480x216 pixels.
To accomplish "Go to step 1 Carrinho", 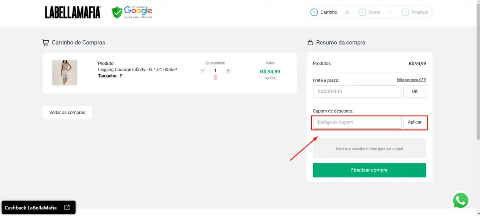I will 324,13.
